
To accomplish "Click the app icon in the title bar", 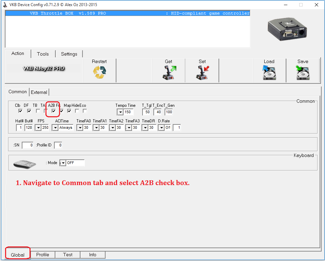I will click(x=5, y=4).
